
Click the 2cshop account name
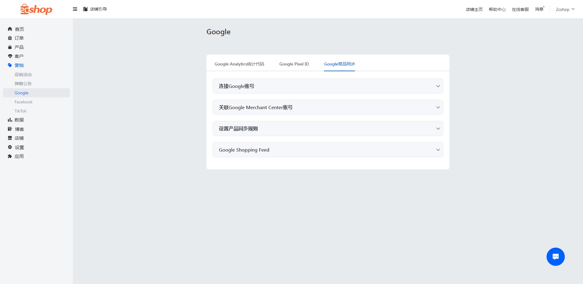coord(562,9)
